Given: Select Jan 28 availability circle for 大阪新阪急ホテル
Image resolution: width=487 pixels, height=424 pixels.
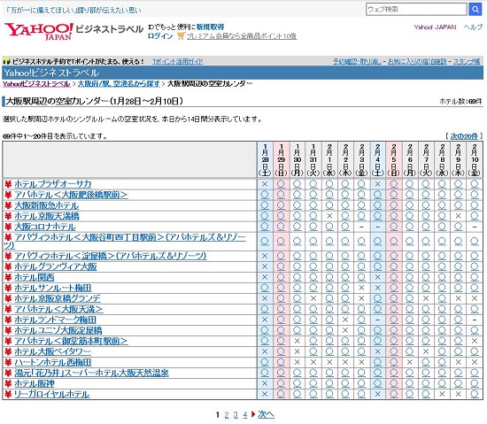Looking at the screenshot, I should (265, 205).
